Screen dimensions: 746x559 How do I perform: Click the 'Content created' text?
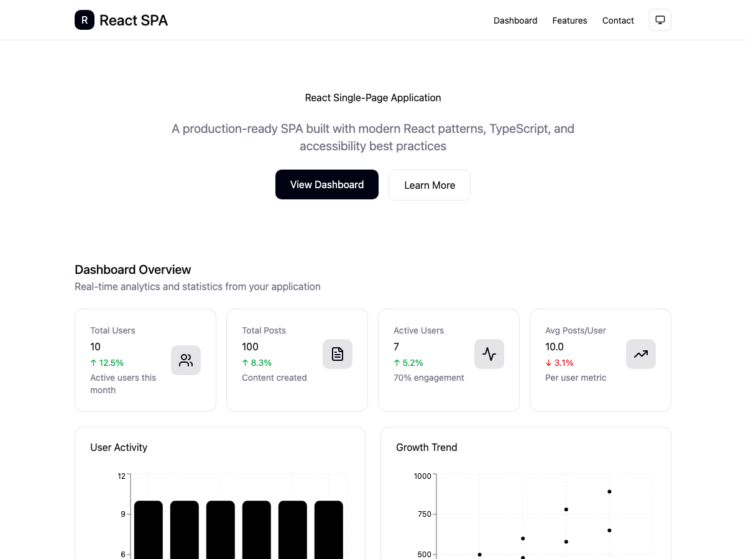(274, 378)
